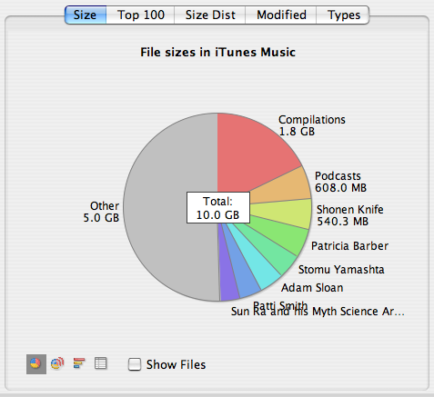Go to the Modified tab

281,15
